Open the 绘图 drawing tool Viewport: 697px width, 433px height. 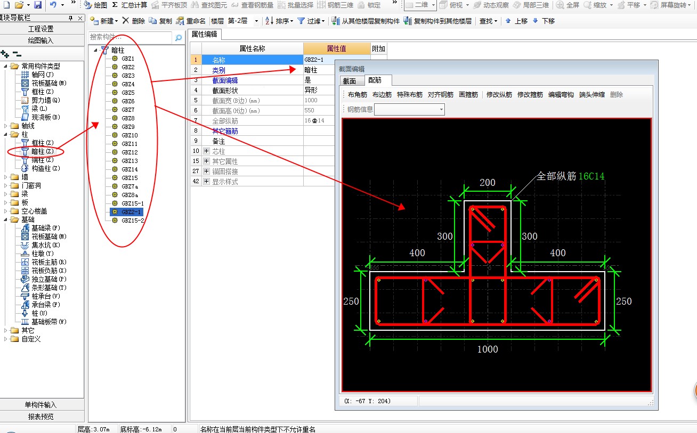pos(96,5)
